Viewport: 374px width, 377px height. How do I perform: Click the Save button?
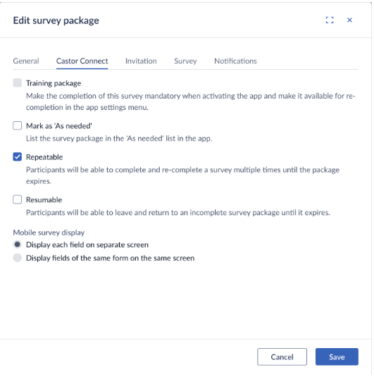tap(337, 357)
